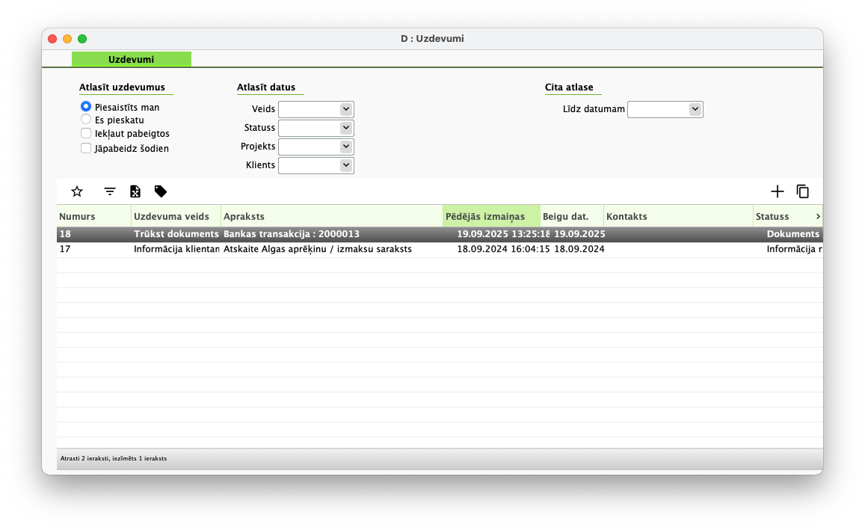Add a new task with plus icon
865x530 pixels.
[778, 191]
